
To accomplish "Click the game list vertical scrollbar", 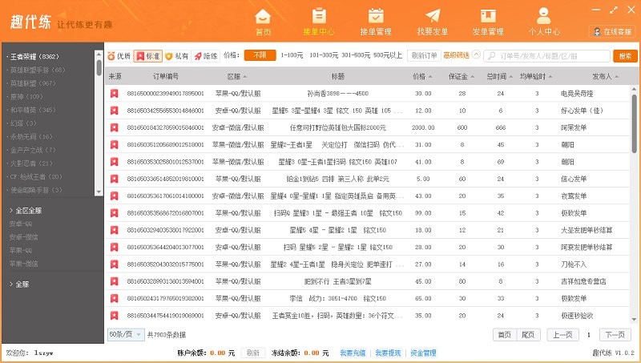I will (99, 68).
